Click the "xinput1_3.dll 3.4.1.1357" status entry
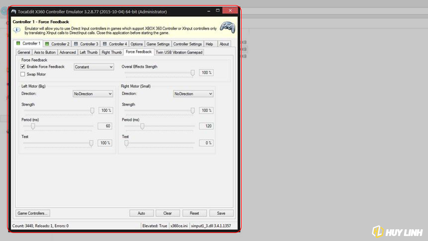Image resolution: width=428 pixels, height=241 pixels. [x=211, y=226]
